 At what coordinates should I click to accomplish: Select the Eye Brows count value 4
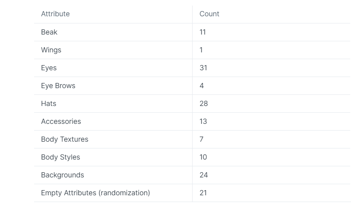[202, 86]
